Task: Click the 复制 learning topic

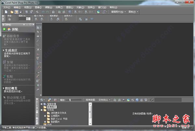Action: pyautogui.click(x=18, y=66)
